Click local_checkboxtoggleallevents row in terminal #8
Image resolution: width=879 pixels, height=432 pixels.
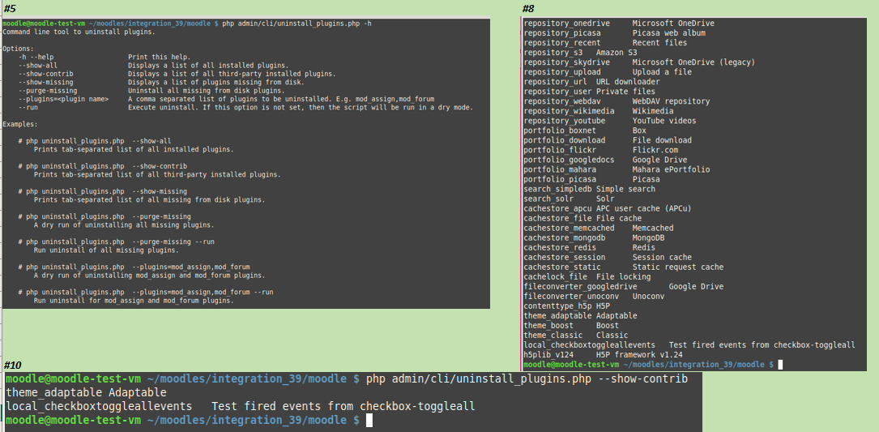pos(689,345)
